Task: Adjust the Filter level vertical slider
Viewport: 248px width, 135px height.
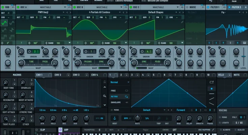Action: tap(244, 56)
